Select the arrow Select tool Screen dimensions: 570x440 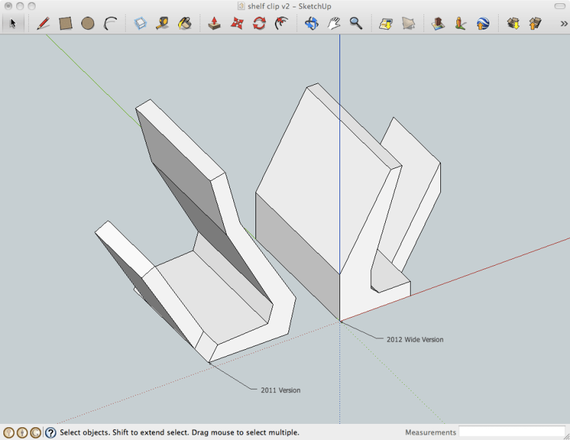click(x=12, y=24)
